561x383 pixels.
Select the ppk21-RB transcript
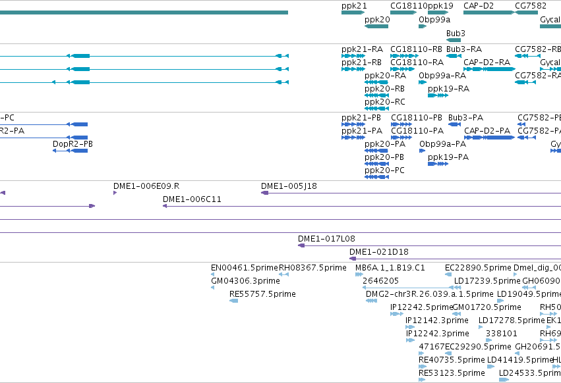(353, 69)
